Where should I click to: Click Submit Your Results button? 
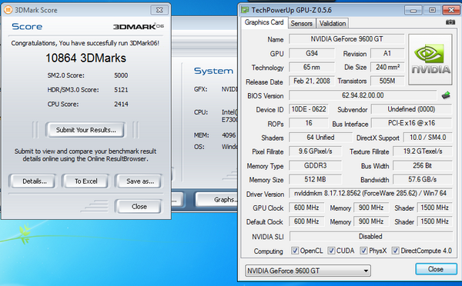tap(85, 130)
